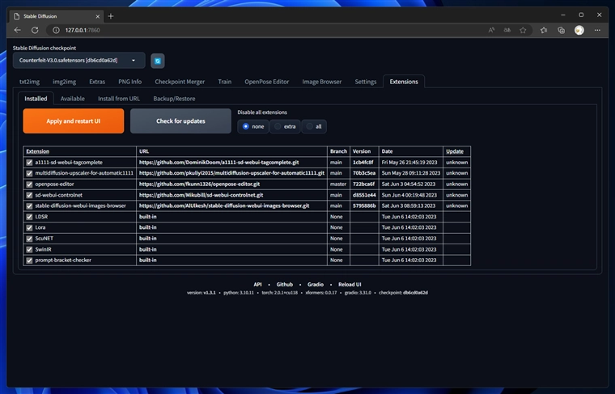Open the favorites list icon

[544, 30]
